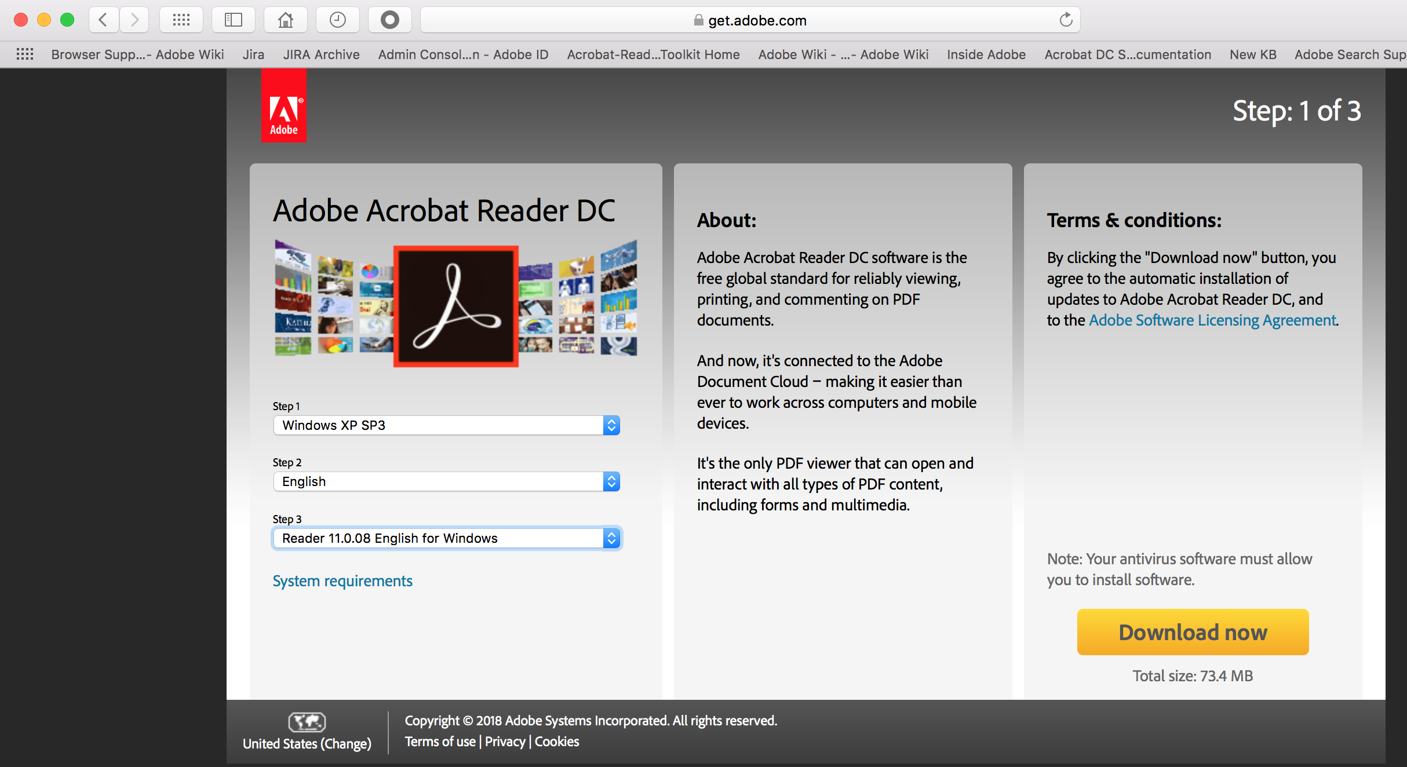This screenshot has width=1407, height=767.
Task: Expand the Step 3 version dropdown
Action: point(611,538)
